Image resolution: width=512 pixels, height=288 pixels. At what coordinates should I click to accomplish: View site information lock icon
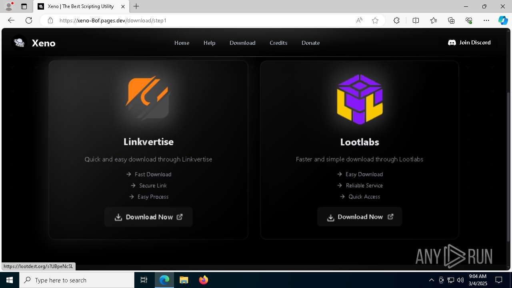point(50,20)
